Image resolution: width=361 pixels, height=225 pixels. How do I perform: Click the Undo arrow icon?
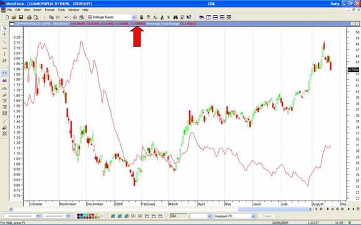point(66,17)
